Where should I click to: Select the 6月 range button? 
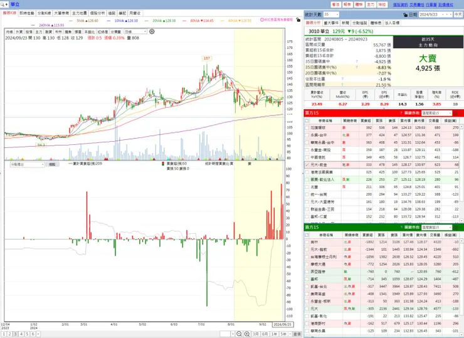click(265, 334)
